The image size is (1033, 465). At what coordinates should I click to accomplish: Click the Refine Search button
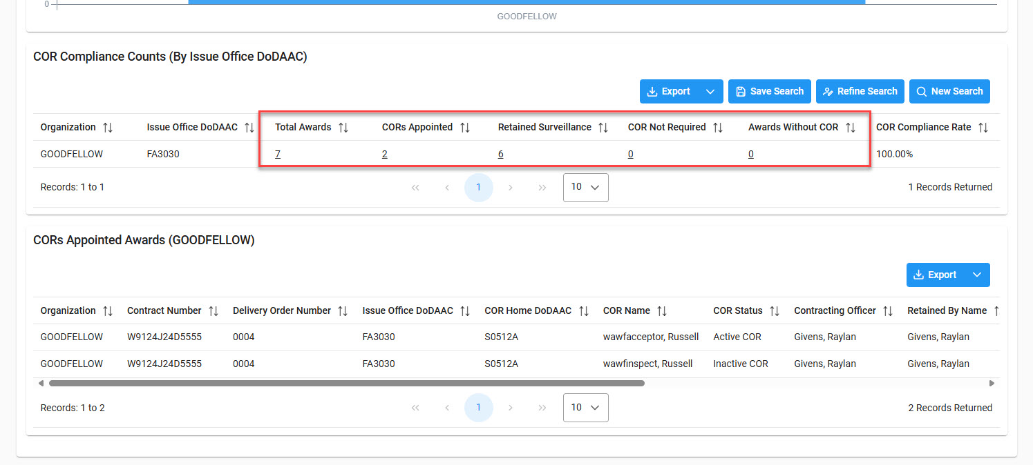pos(860,92)
